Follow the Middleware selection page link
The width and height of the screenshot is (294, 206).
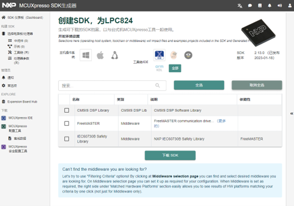[175, 176]
